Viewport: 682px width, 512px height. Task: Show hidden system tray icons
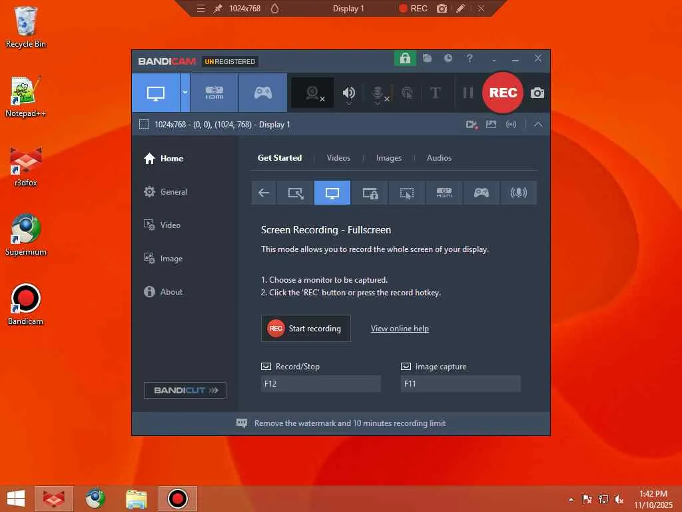[571, 499]
